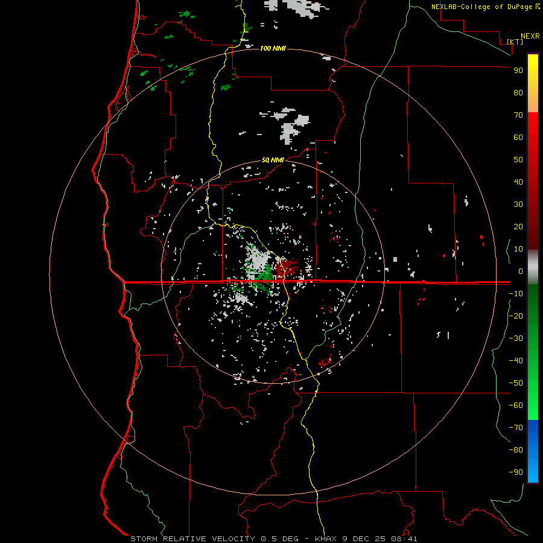Click the 0.5 DEG elevation text
The height and width of the screenshot is (543, 543).
[x=279, y=539]
